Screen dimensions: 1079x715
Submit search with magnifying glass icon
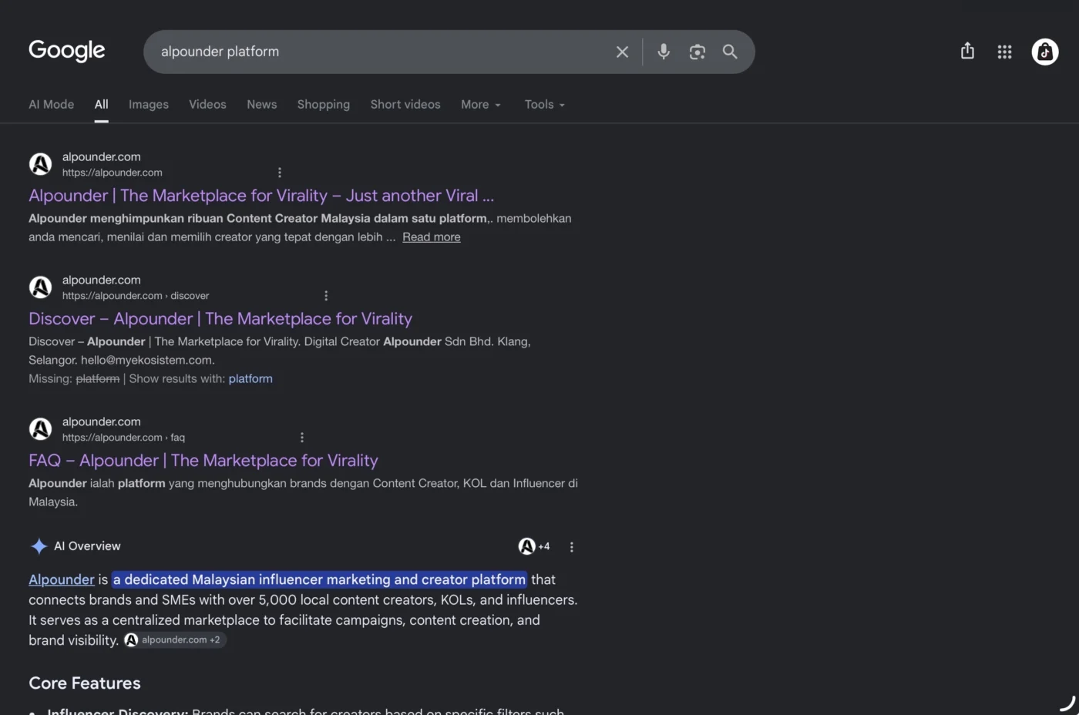click(x=730, y=52)
